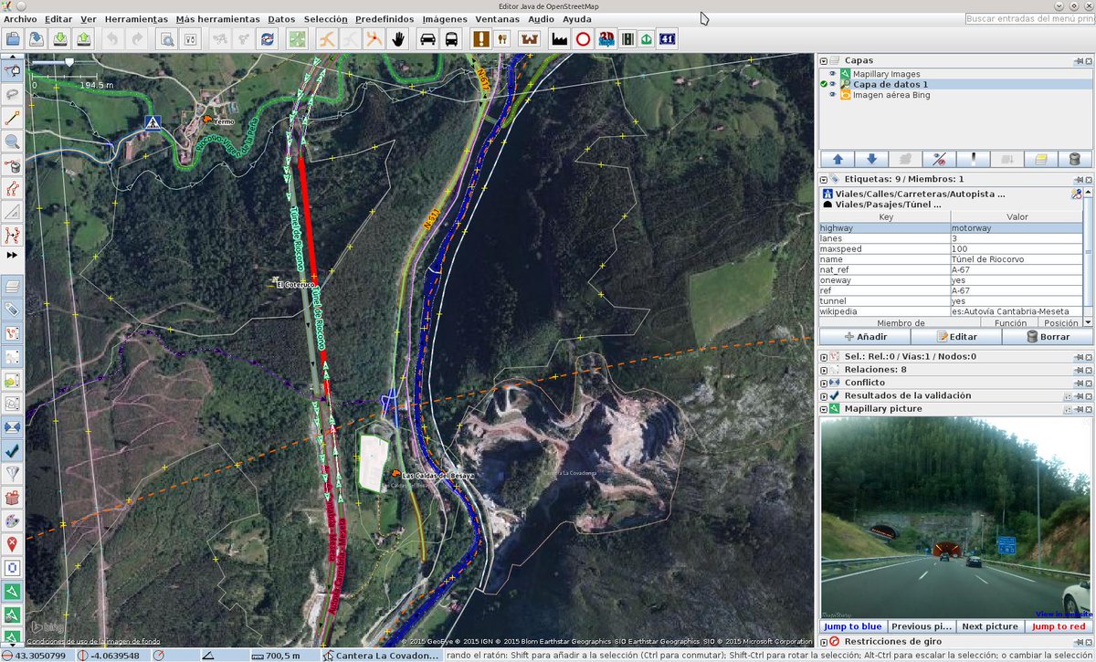Click the castle preset icon
Viewport: 1096px width, 662px height.
point(529,39)
